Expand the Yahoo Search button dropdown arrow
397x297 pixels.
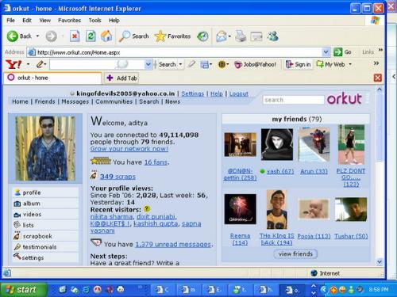pyautogui.click(x=180, y=64)
